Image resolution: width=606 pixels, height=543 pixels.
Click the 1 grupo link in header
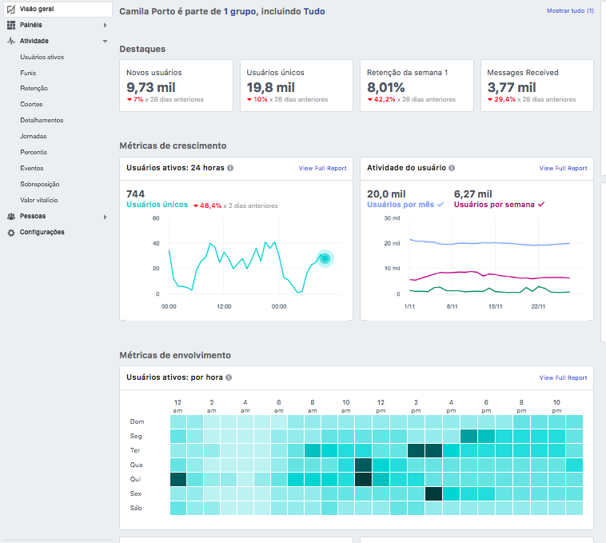click(x=240, y=11)
